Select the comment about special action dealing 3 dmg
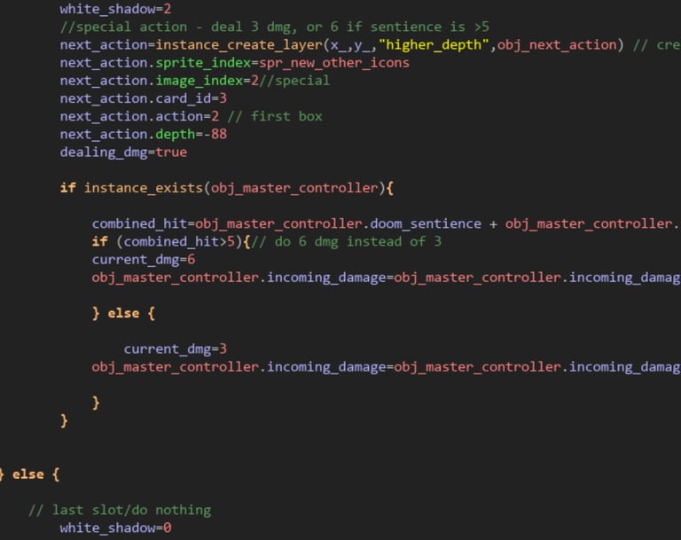Viewport: 681px width, 540px height. pos(275,27)
